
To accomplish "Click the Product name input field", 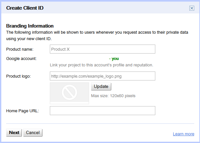I will pyautogui.click(x=103, y=49).
